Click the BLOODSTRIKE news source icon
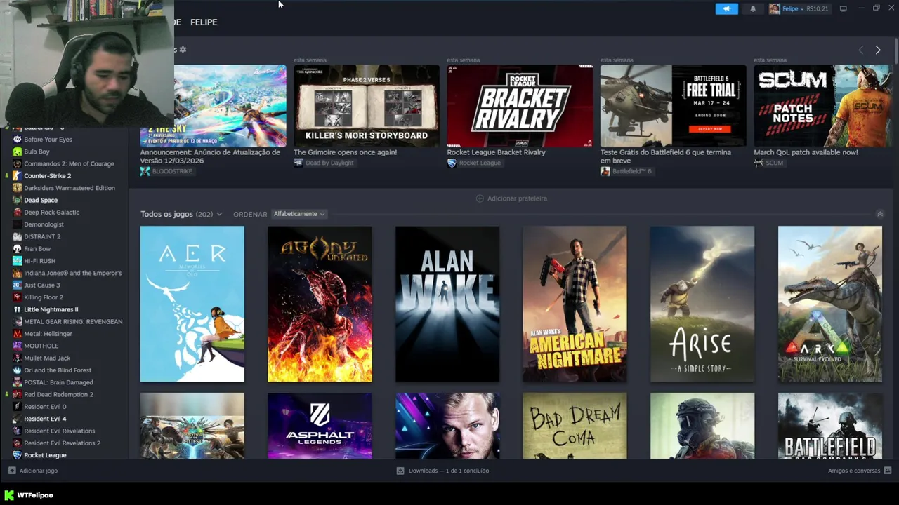899x505 pixels. pos(145,171)
